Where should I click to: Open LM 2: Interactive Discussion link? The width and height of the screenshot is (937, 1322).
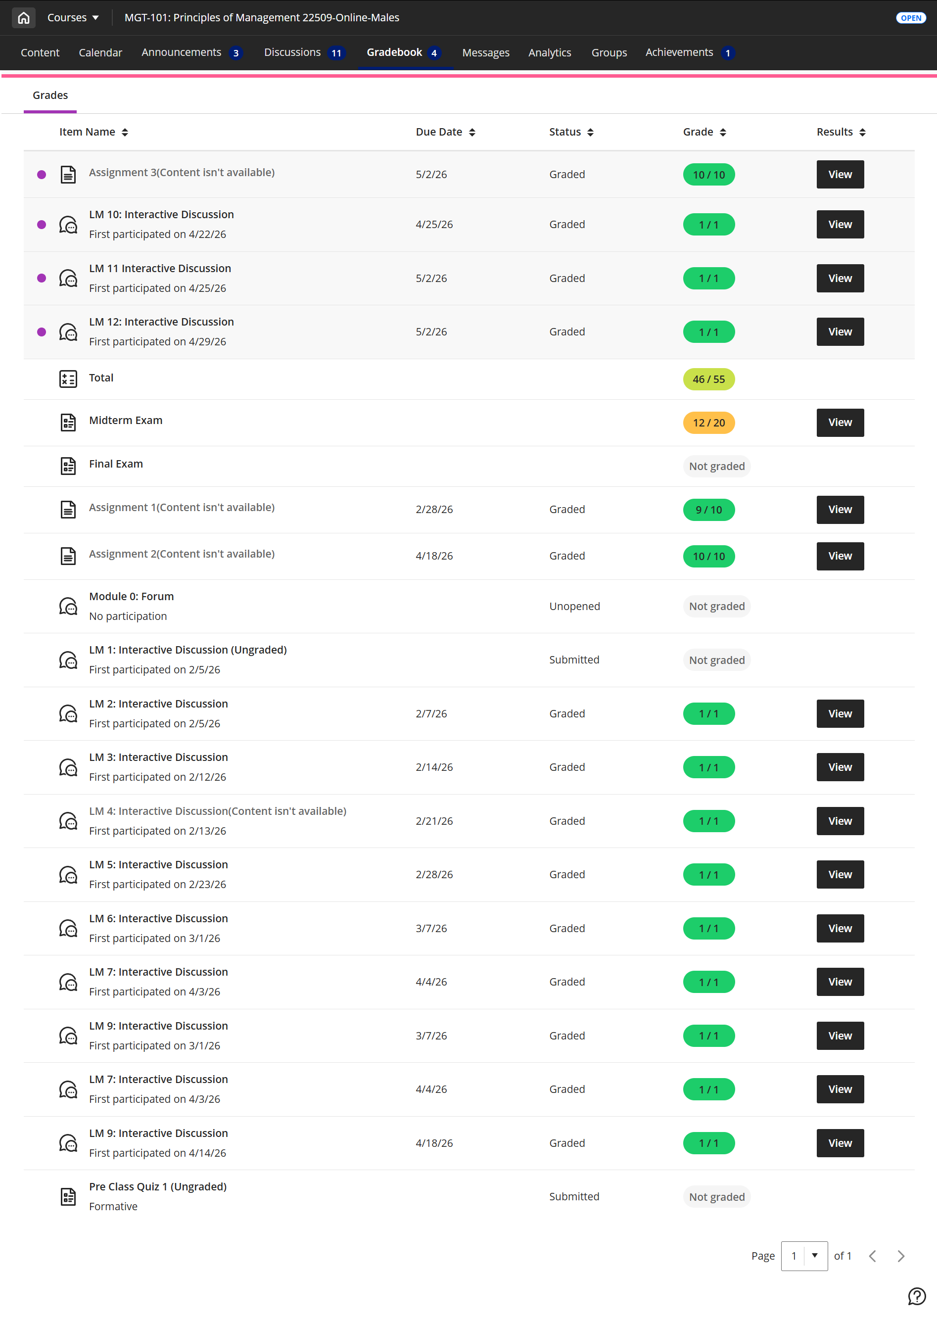(159, 704)
